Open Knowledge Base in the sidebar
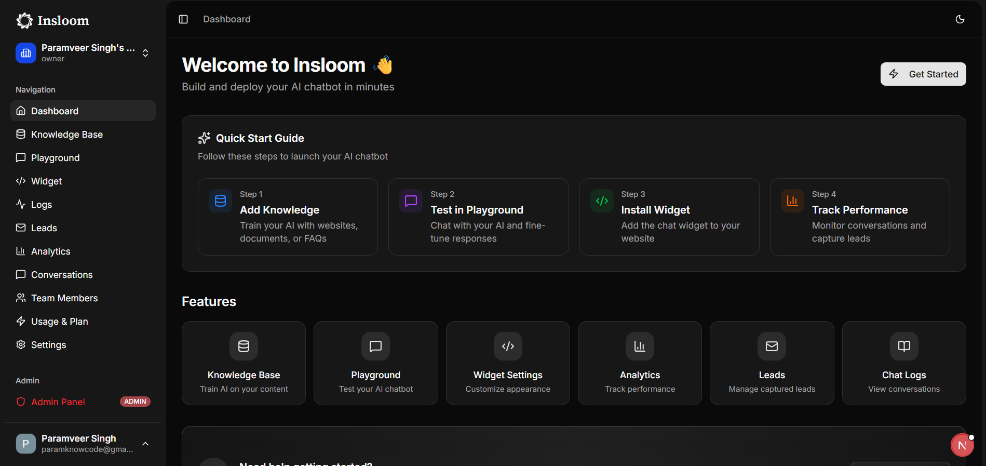Image resolution: width=986 pixels, height=466 pixels. point(83,134)
